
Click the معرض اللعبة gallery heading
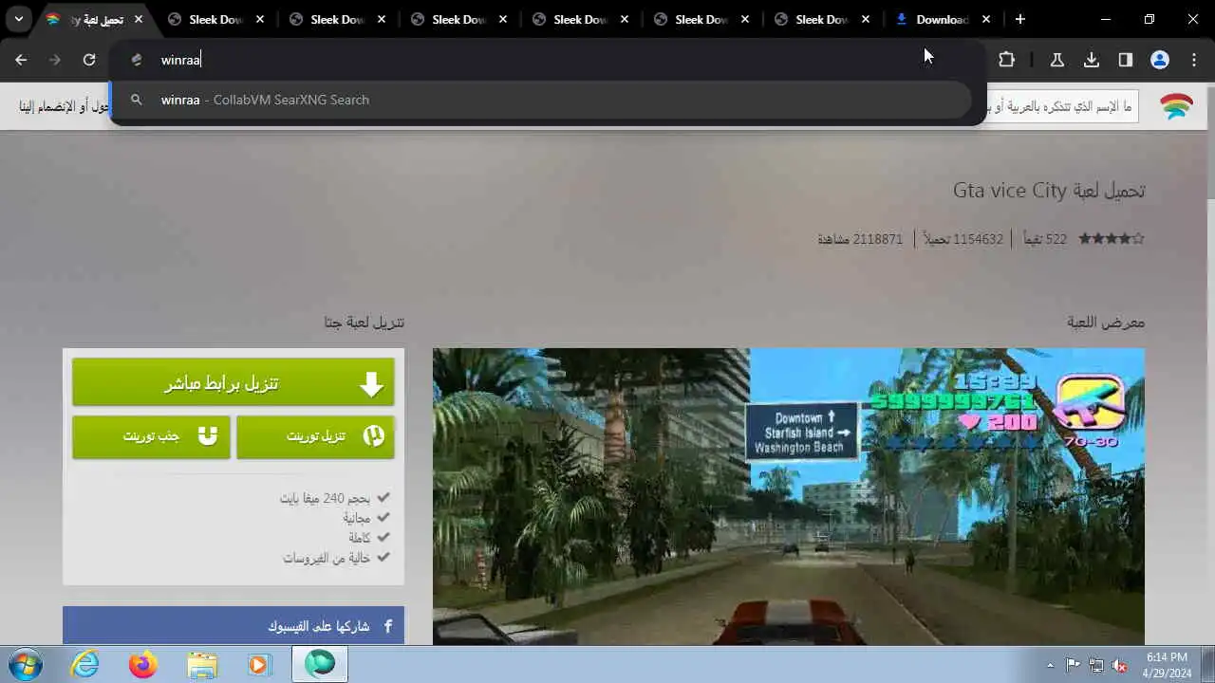coord(1106,323)
